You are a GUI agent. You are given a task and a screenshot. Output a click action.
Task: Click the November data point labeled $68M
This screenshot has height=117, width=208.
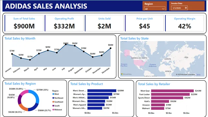102,55
